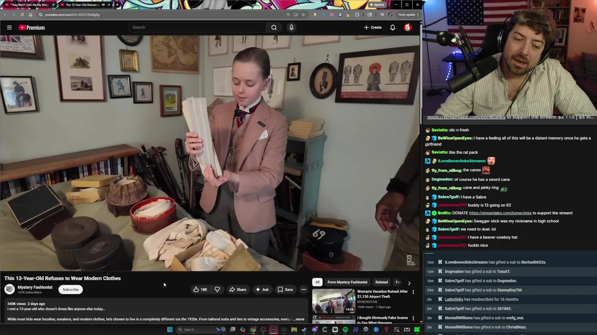Screen dimensions: 597x335
Task: Click the Ask AI button
Action: coord(262,289)
